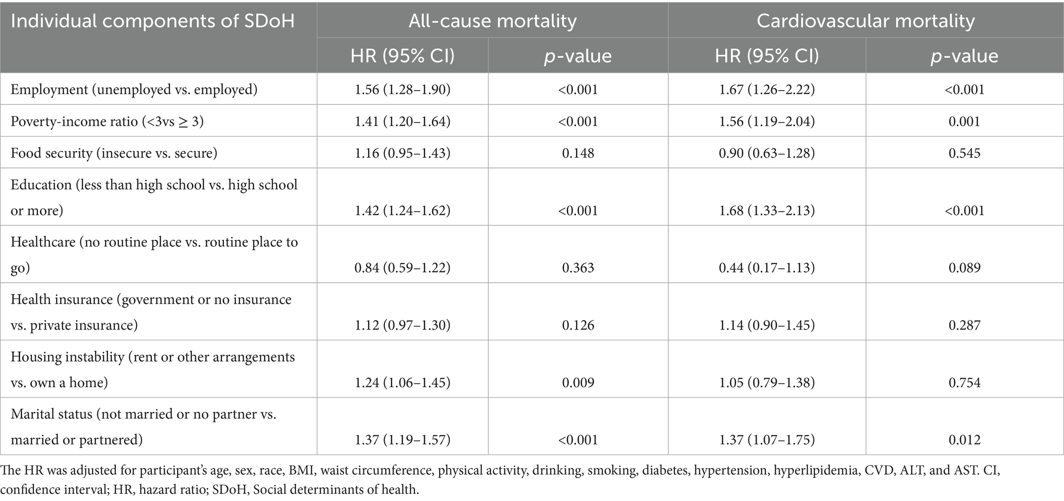Click the Employment row label
The height and width of the screenshot is (501, 1064).
click(134, 90)
